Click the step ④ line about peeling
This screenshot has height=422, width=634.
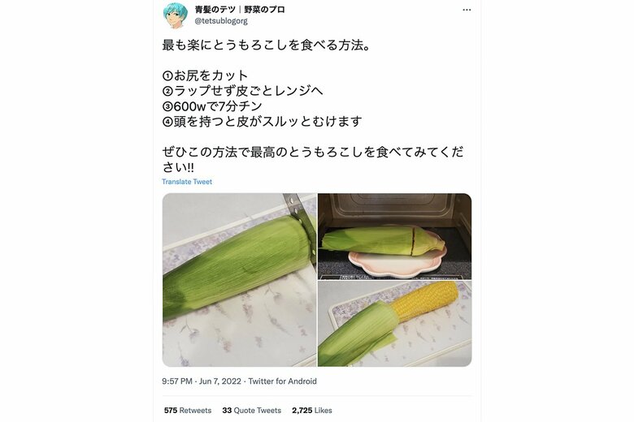point(262,121)
